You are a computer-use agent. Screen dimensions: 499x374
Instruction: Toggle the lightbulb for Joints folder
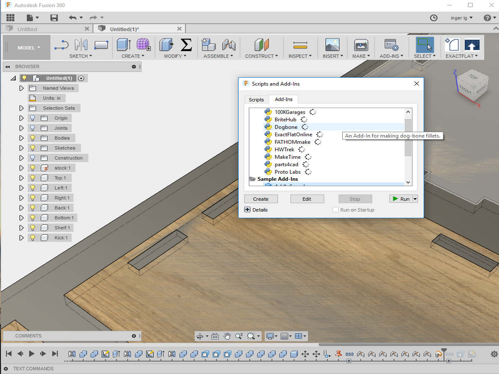coord(33,128)
